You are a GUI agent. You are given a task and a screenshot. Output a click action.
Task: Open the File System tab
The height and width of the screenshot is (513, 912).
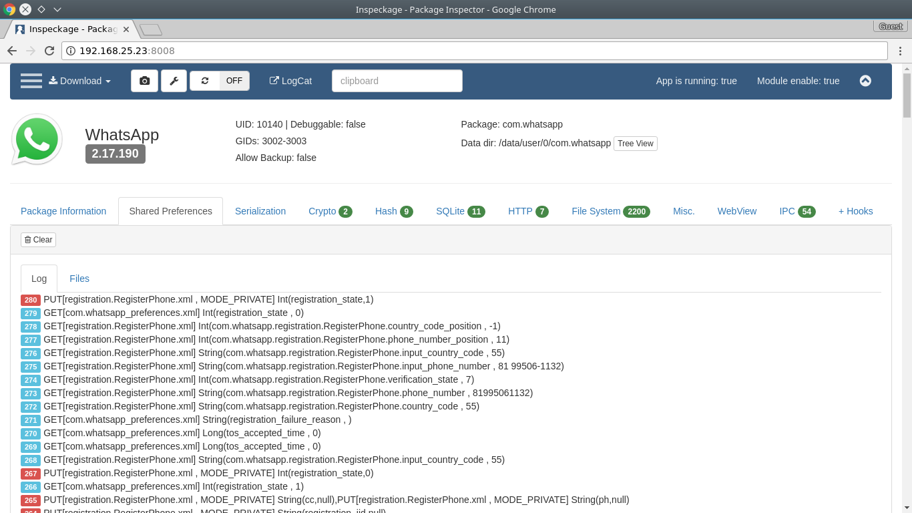pos(611,211)
